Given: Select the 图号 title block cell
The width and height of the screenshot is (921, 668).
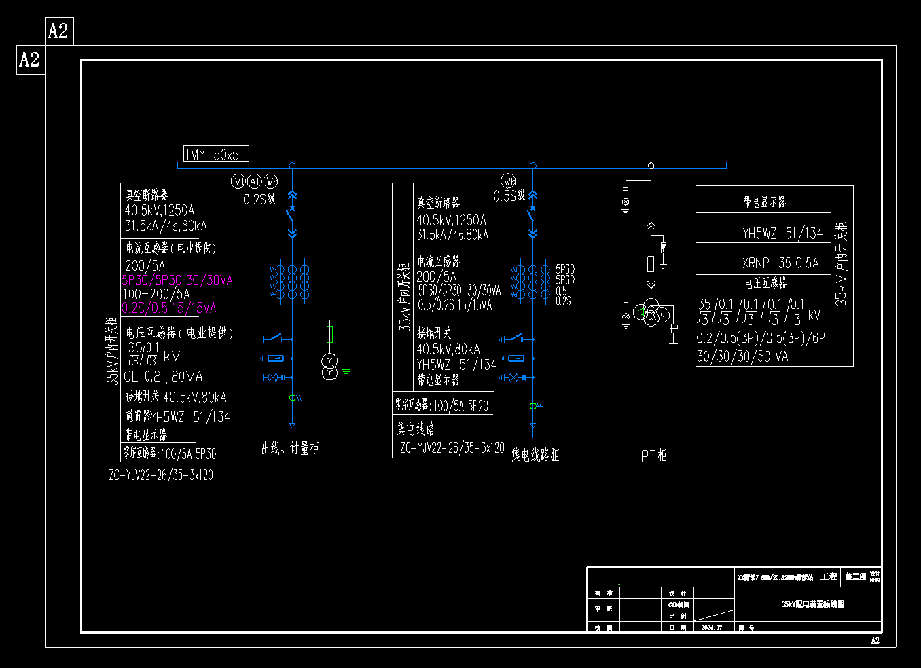Looking at the screenshot, I should coord(746,628).
